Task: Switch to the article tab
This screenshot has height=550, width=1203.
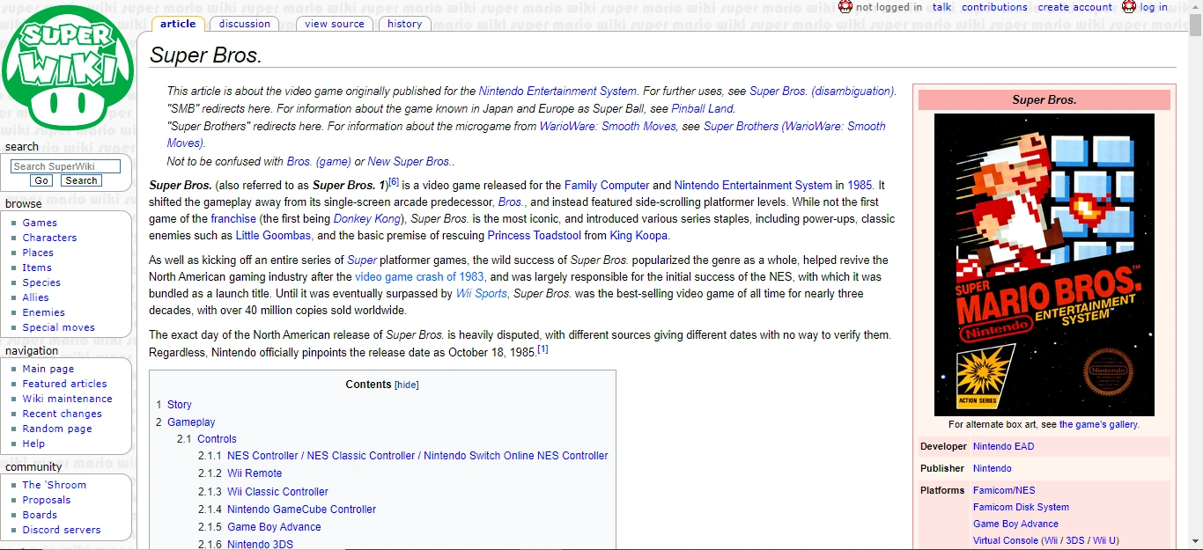Action: [x=178, y=24]
